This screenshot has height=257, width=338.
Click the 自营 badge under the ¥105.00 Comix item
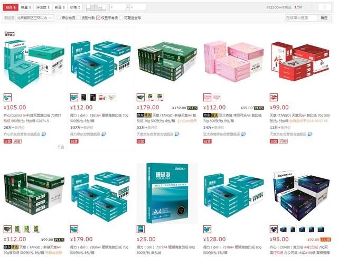(x=7, y=141)
